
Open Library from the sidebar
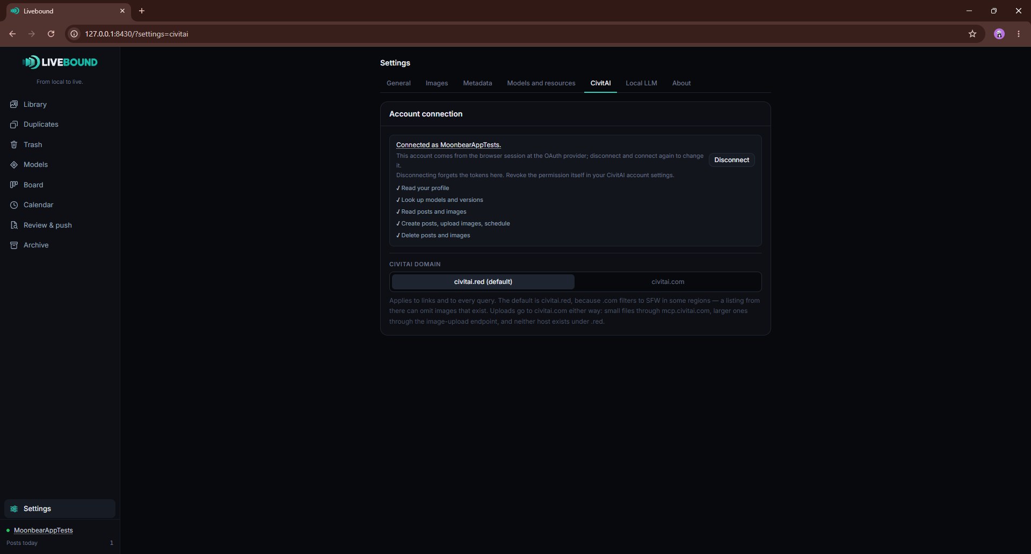(60, 104)
